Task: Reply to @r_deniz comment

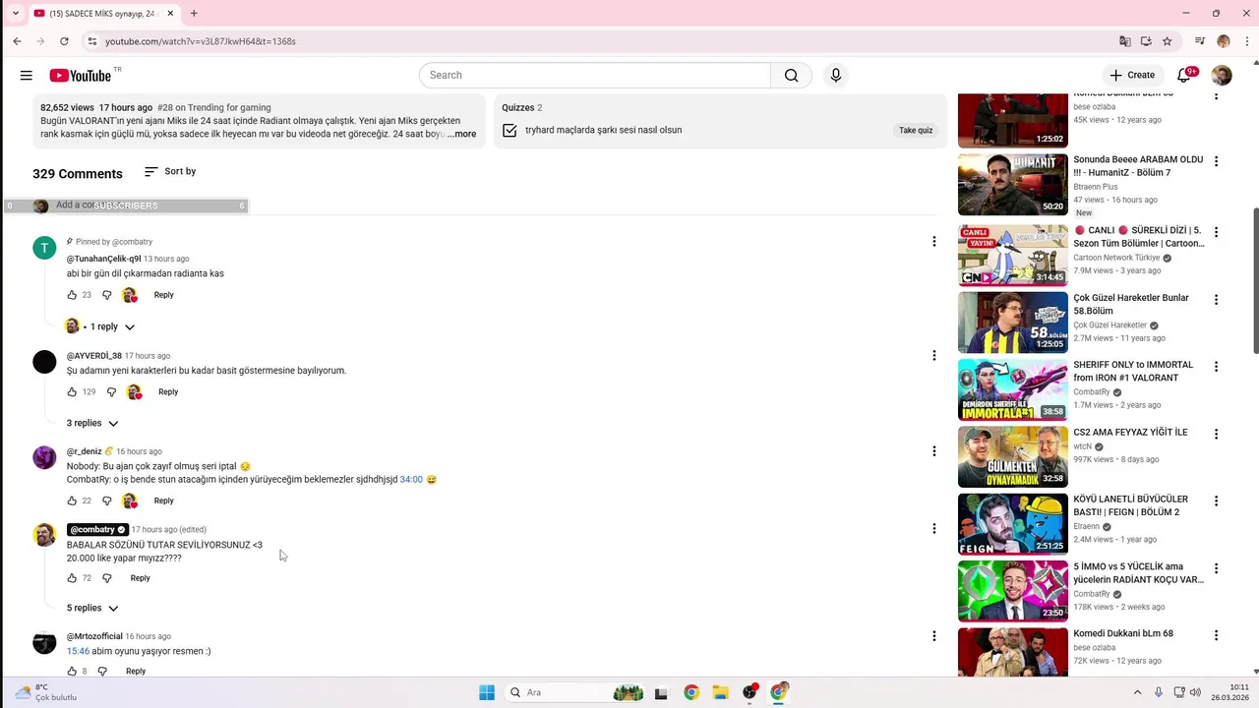Action: coord(163,501)
